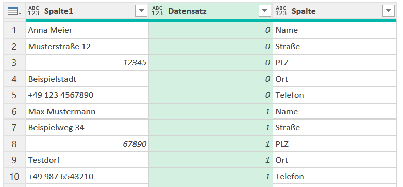
Task: Select row number 1
Action: [x=14, y=30]
